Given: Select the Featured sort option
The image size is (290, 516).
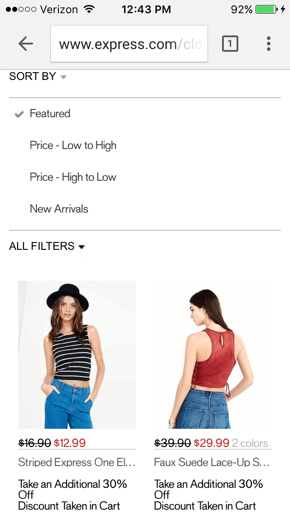Looking at the screenshot, I should [x=50, y=114].
